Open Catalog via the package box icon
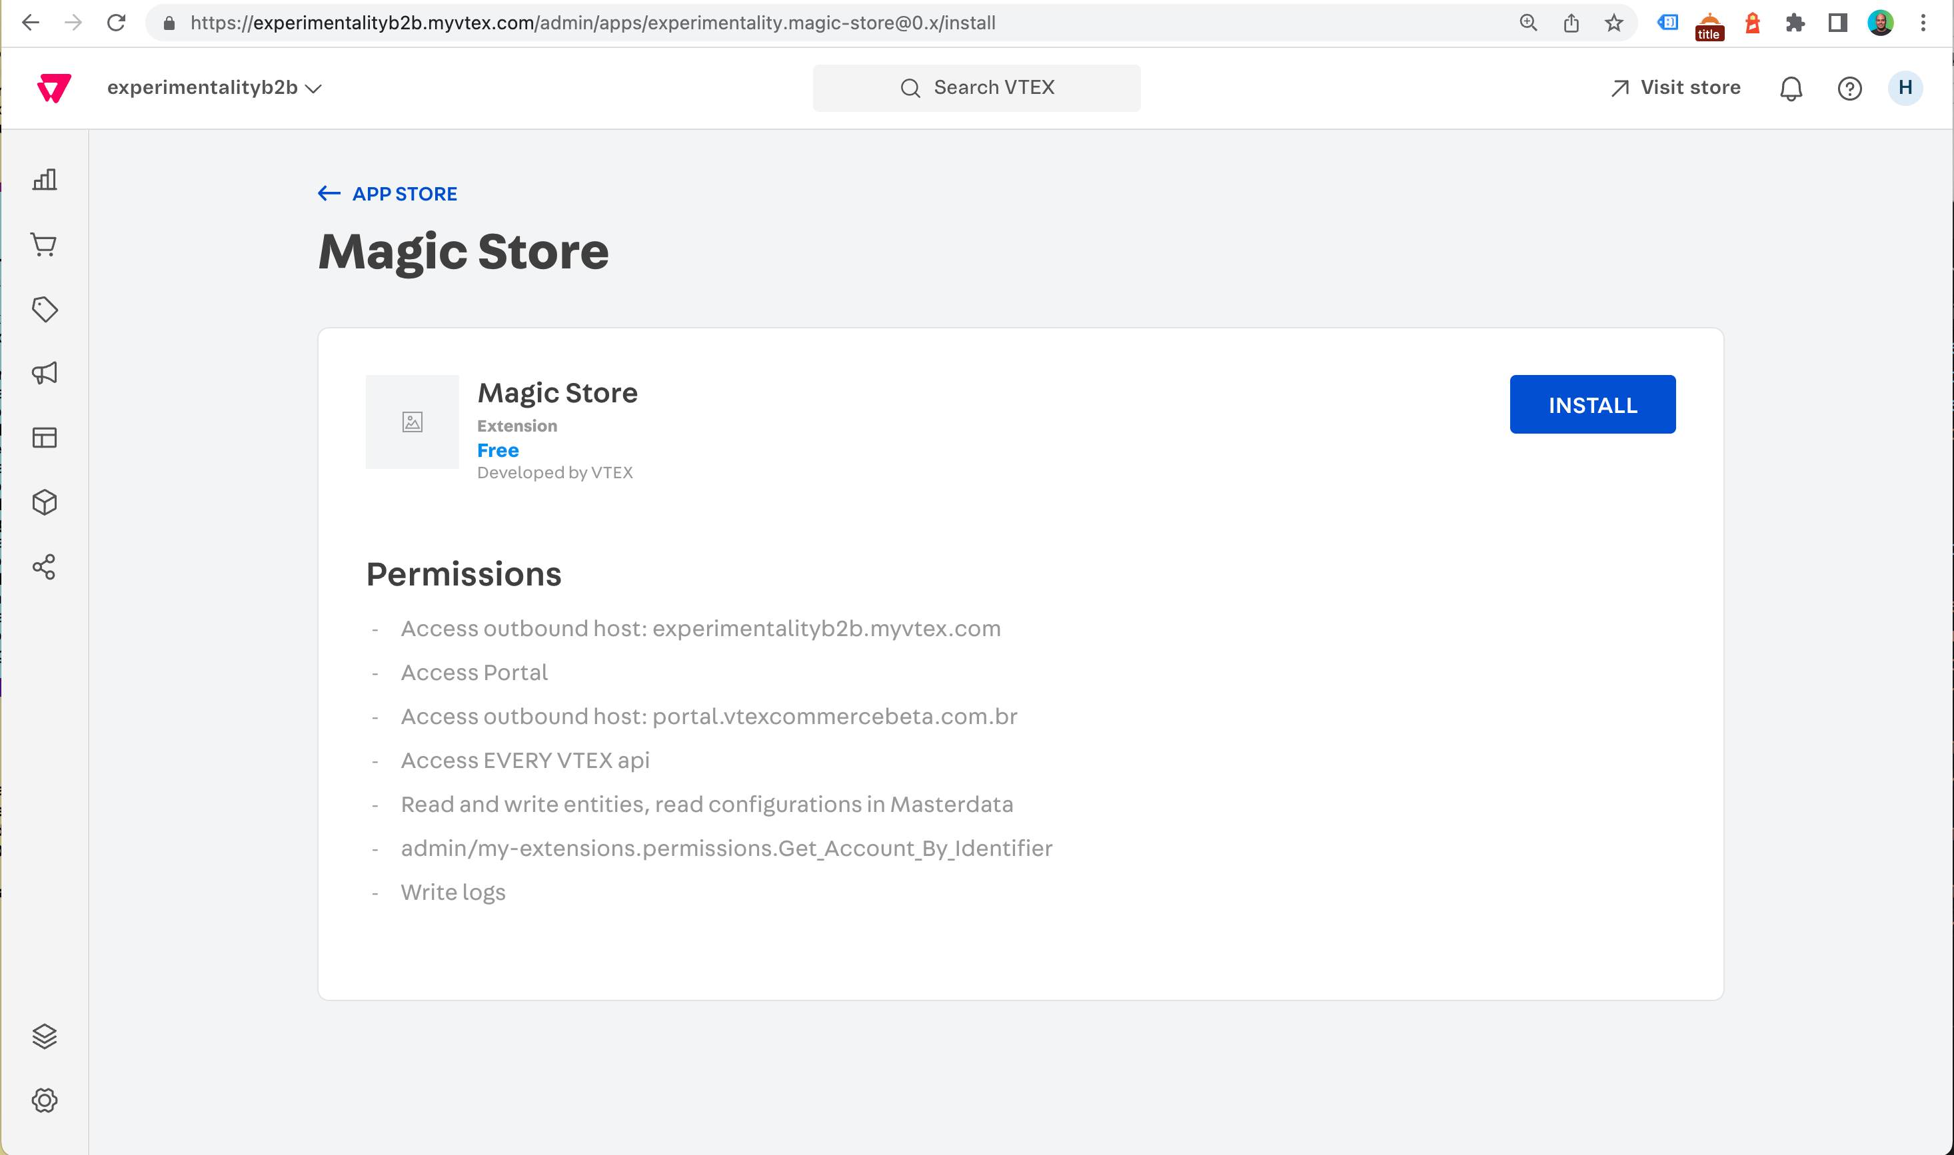 [45, 502]
